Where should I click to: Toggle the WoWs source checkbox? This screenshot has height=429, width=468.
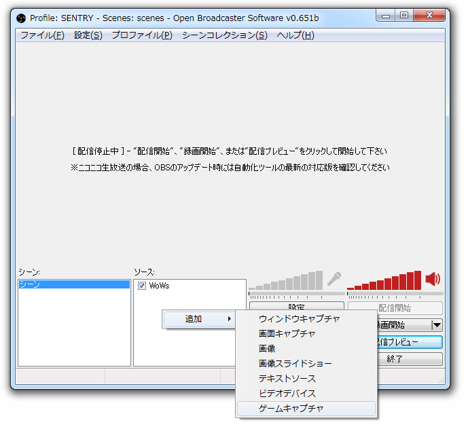point(142,286)
